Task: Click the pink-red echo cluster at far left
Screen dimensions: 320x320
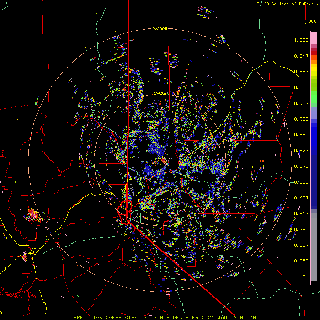Action: click(33, 215)
